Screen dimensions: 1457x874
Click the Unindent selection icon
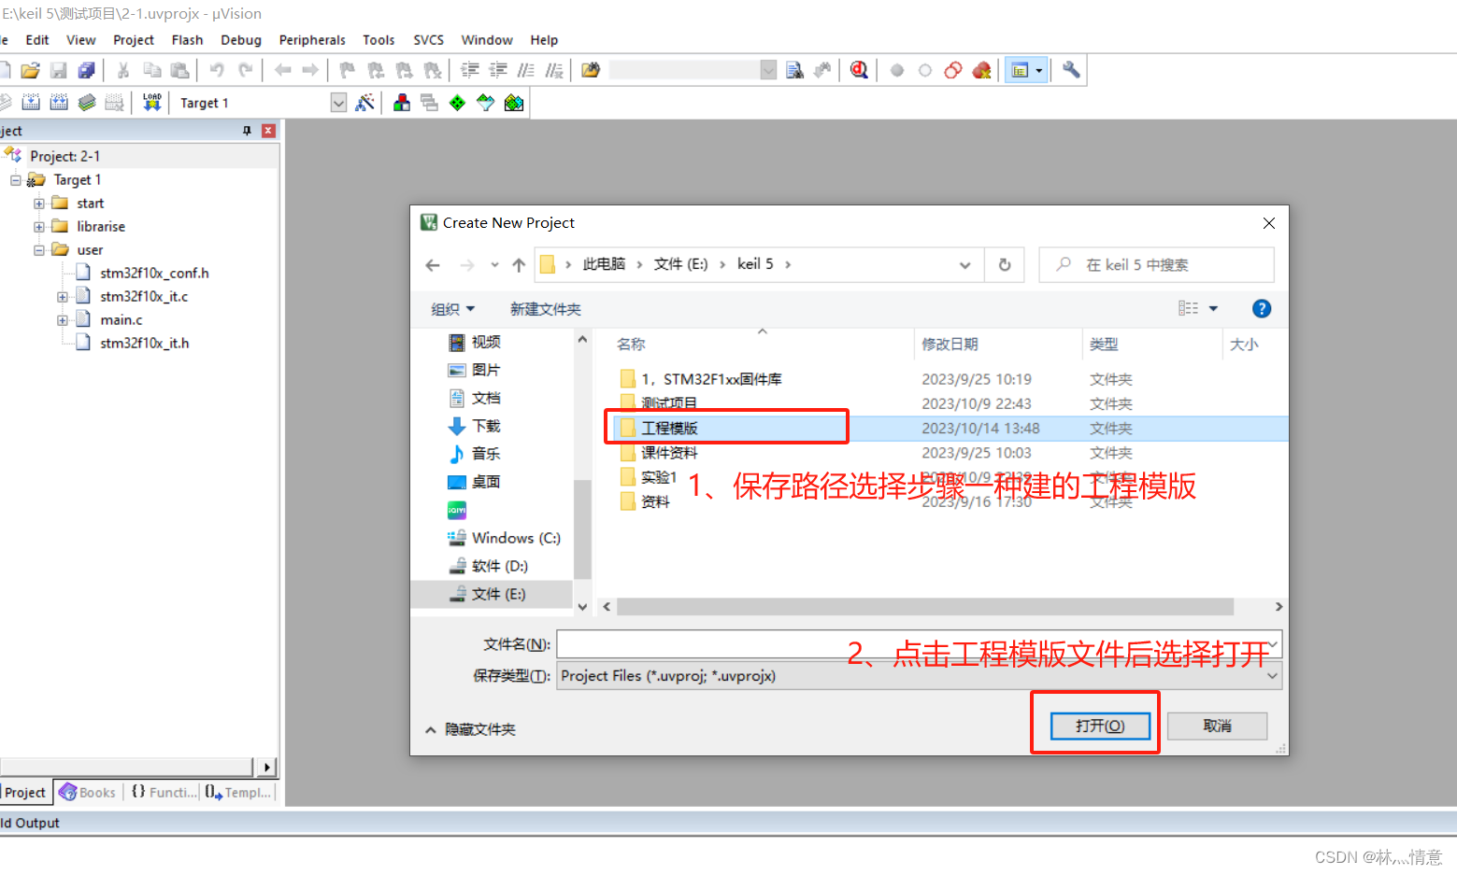[498, 70]
